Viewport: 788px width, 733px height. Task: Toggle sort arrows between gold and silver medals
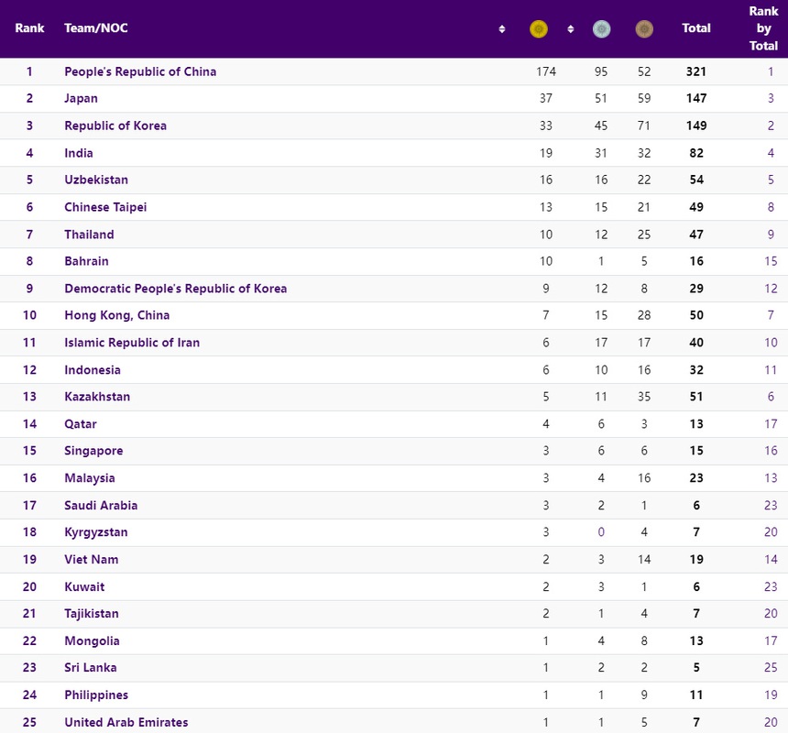(570, 29)
